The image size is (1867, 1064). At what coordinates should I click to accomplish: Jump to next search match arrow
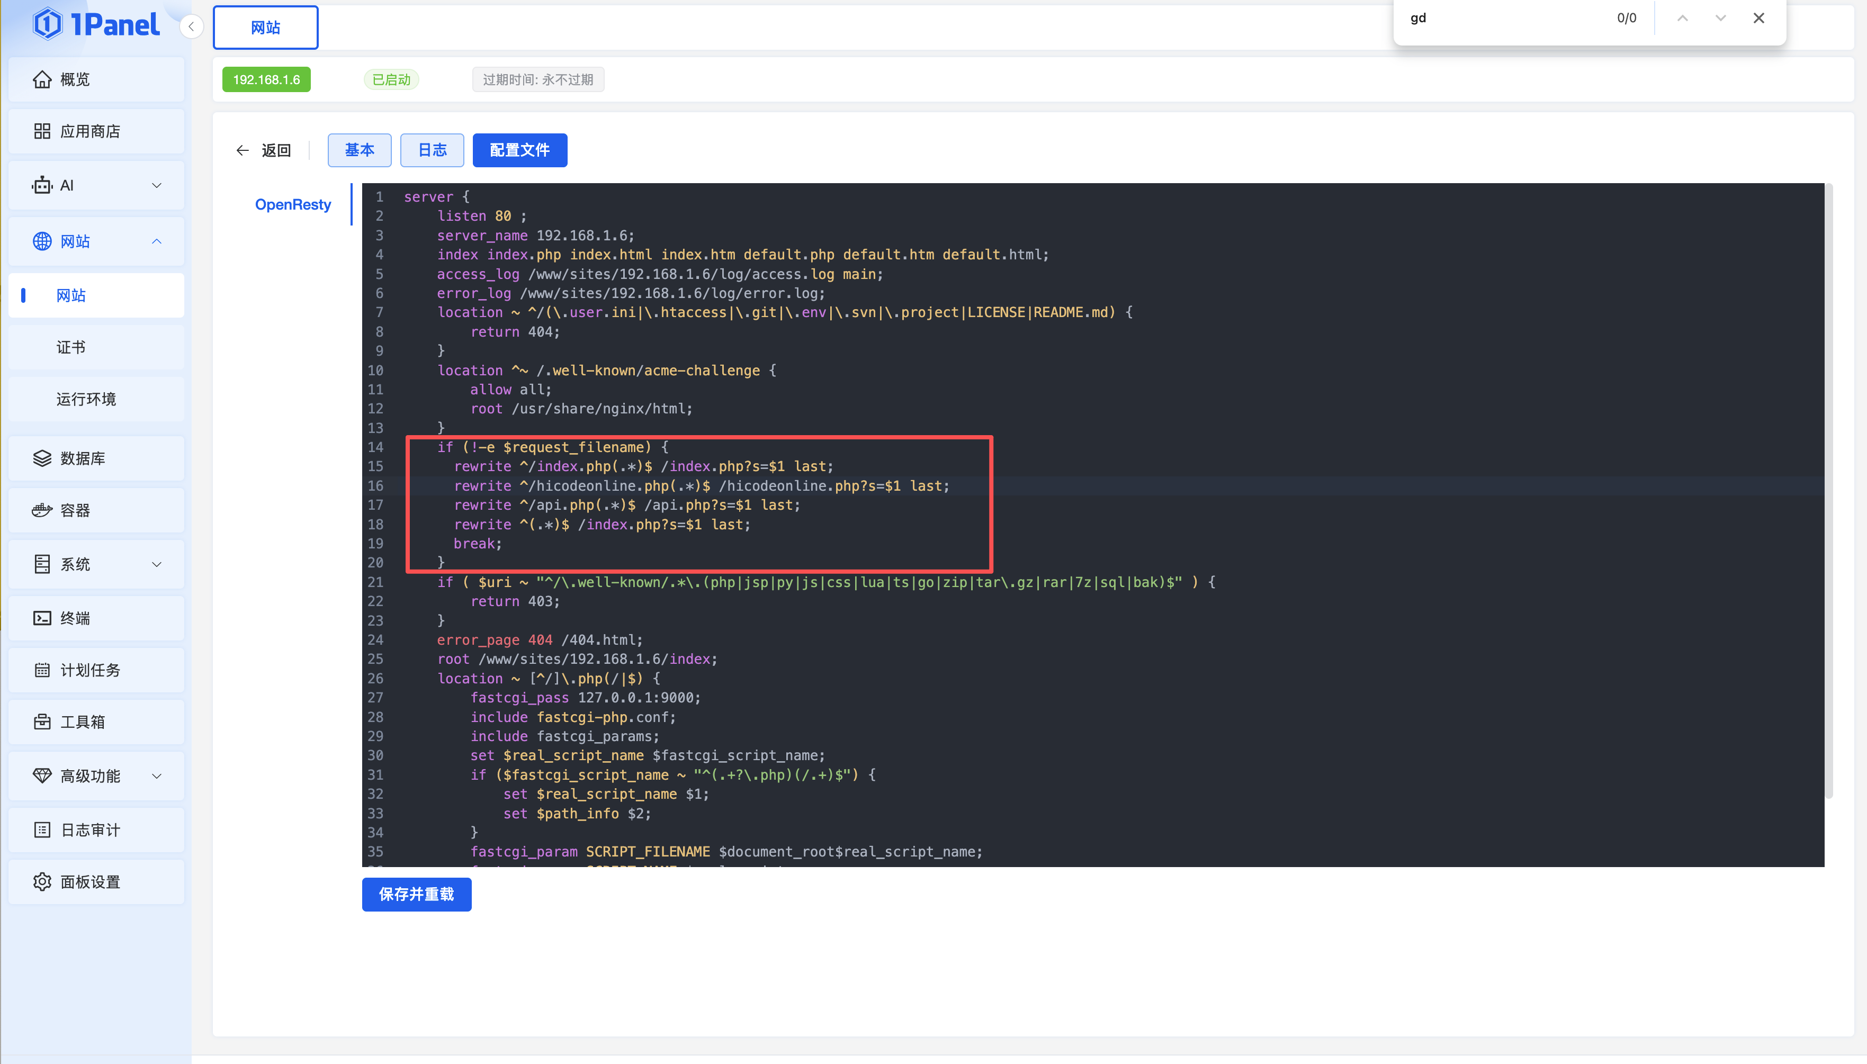[1720, 19]
